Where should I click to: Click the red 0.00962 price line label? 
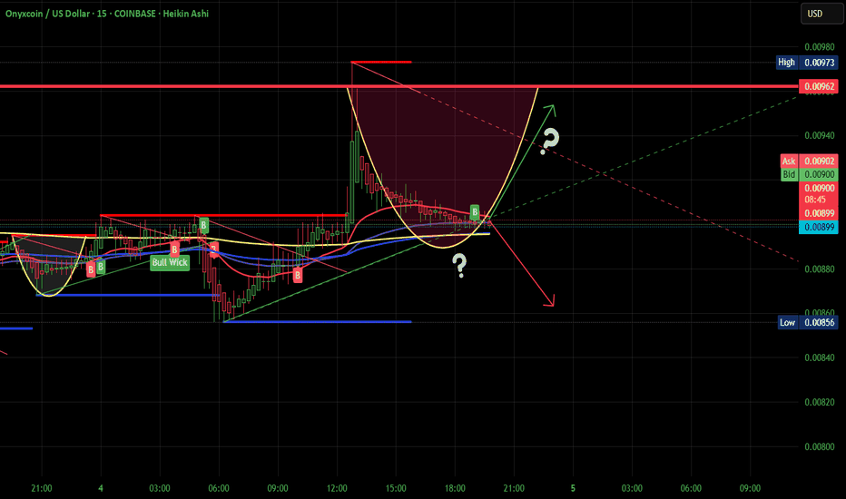point(819,86)
